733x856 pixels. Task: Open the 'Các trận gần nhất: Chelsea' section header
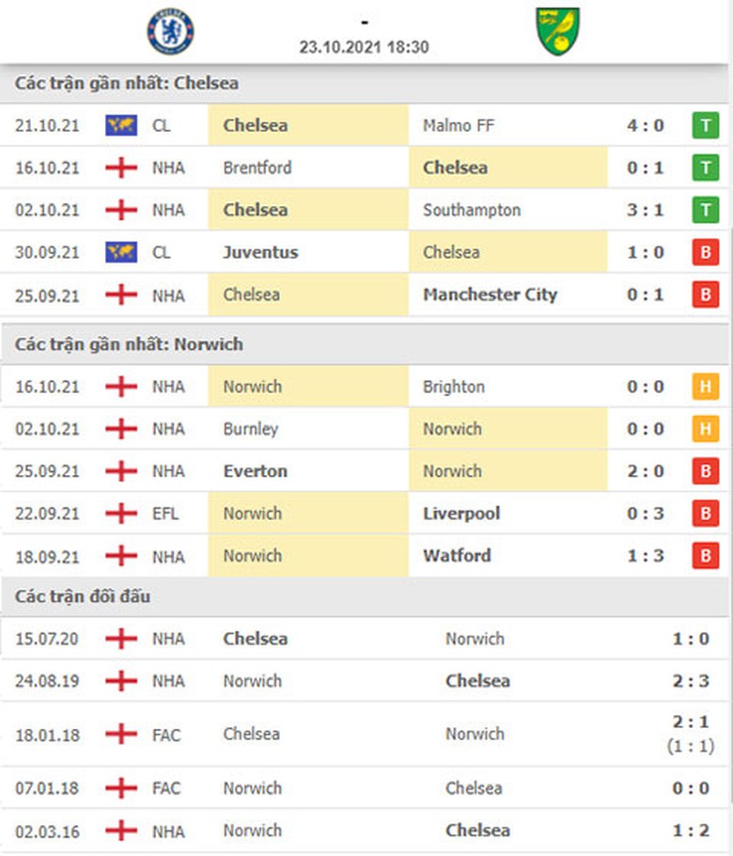point(127,83)
